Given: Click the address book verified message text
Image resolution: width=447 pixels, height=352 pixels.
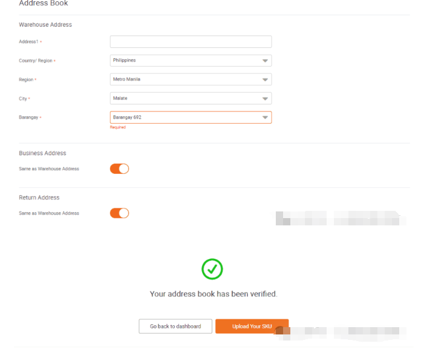Looking at the screenshot, I should (x=214, y=294).
